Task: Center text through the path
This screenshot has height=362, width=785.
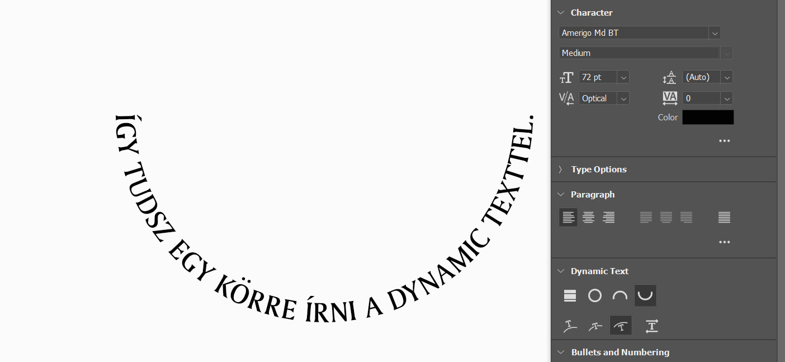Action: click(594, 326)
